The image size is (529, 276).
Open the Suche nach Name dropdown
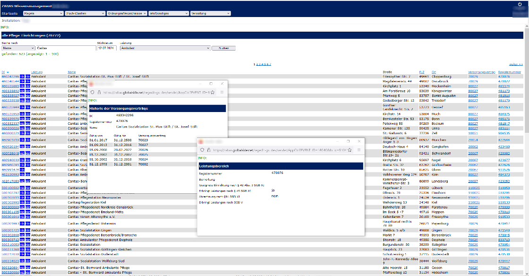[x=18, y=48]
